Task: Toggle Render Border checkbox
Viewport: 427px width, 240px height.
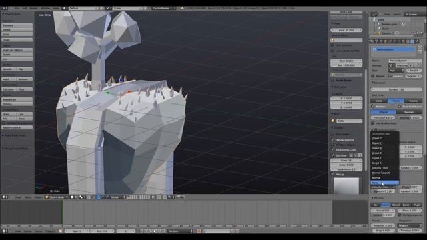Action: [x=332, y=80]
